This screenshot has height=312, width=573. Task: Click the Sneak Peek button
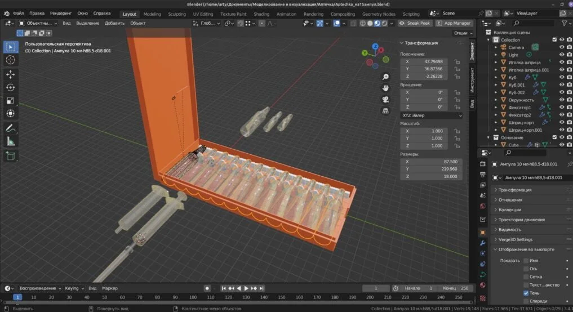[x=415, y=23]
